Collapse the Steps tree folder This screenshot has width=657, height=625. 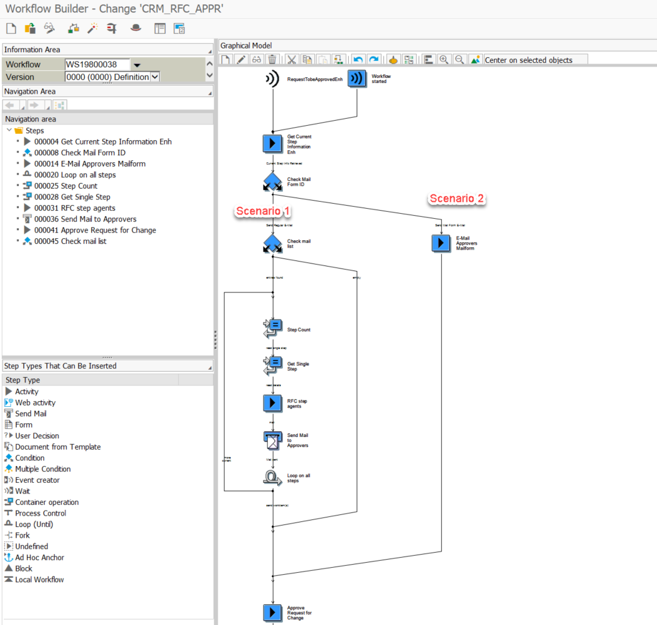tap(9, 130)
